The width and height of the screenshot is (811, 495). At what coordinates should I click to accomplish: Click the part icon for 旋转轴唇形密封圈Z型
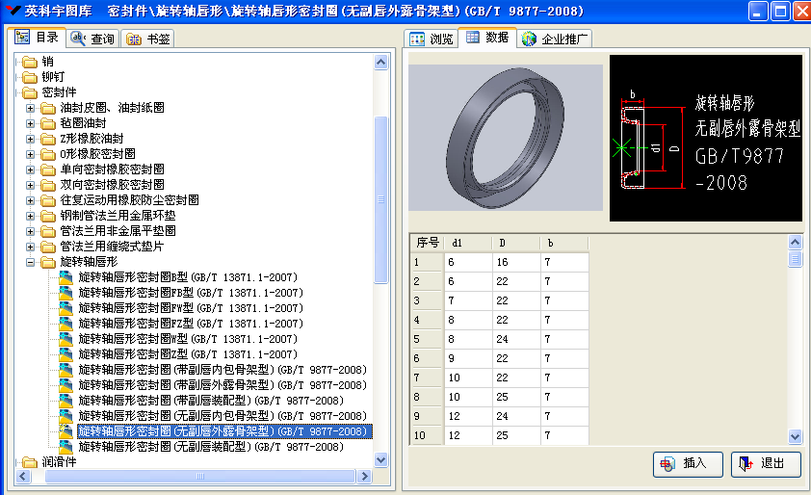coord(65,354)
